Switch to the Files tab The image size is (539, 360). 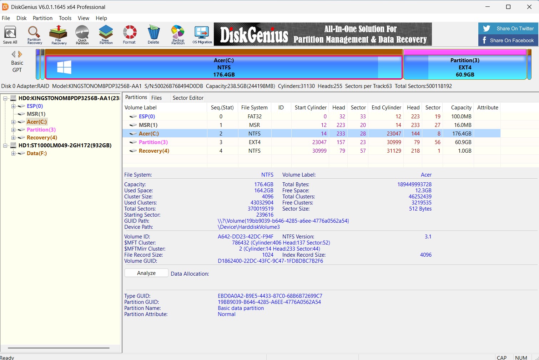tap(156, 98)
